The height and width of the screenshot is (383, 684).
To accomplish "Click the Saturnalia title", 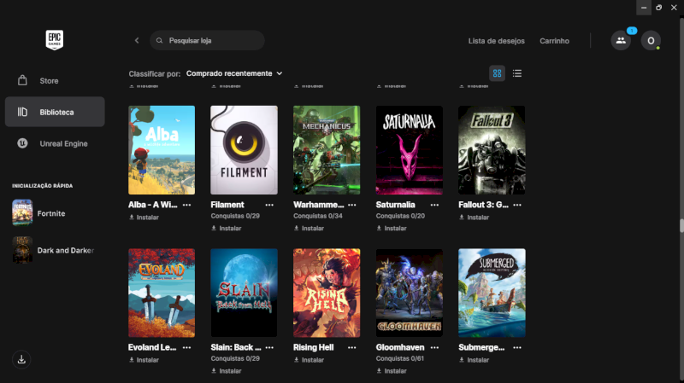I will pyautogui.click(x=395, y=205).
